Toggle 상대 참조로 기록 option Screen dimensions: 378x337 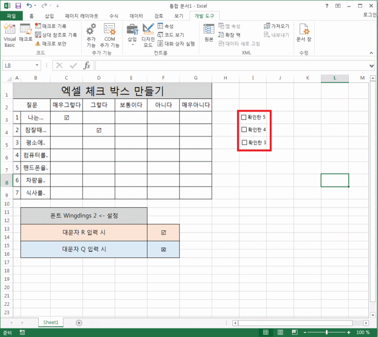(x=56, y=35)
